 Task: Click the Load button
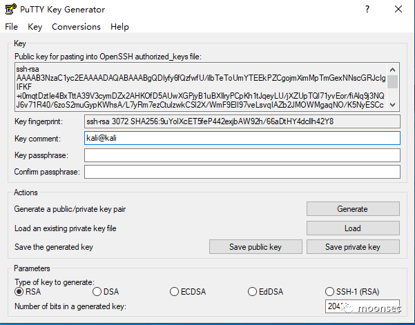coord(353,228)
